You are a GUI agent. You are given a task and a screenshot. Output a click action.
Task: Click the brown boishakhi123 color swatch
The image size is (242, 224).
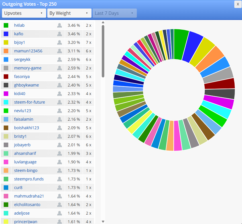pos(6,128)
